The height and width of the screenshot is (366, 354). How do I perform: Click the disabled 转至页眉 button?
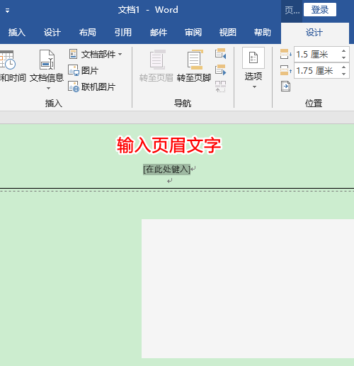point(156,66)
